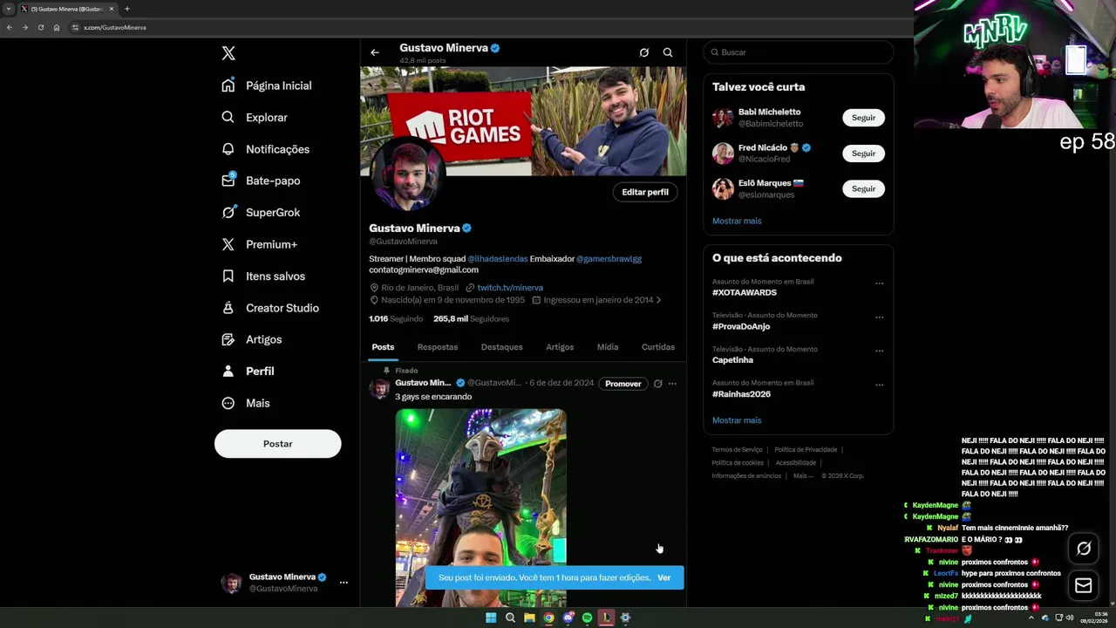Open twitch.tv/minerva profile link
The width and height of the screenshot is (1116, 628).
coord(510,288)
